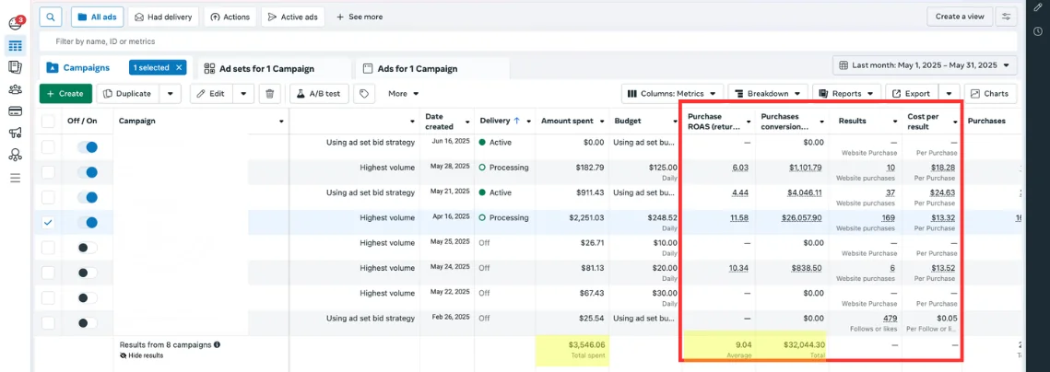This screenshot has width=1050, height=372.
Task: Toggle the select-all campaigns checkbox in header
Action: click(48, 122)
